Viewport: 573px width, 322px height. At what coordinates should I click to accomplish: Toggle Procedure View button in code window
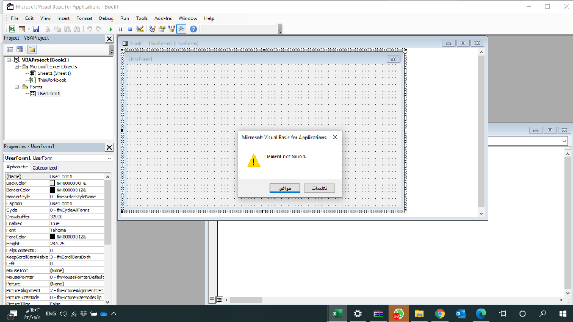(x=213, y=300)
